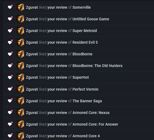Click the heart icon beside the Bloodborne notification
Image resolution: width=154 pixels, height=140 pixels.
(x=10, y=54)
